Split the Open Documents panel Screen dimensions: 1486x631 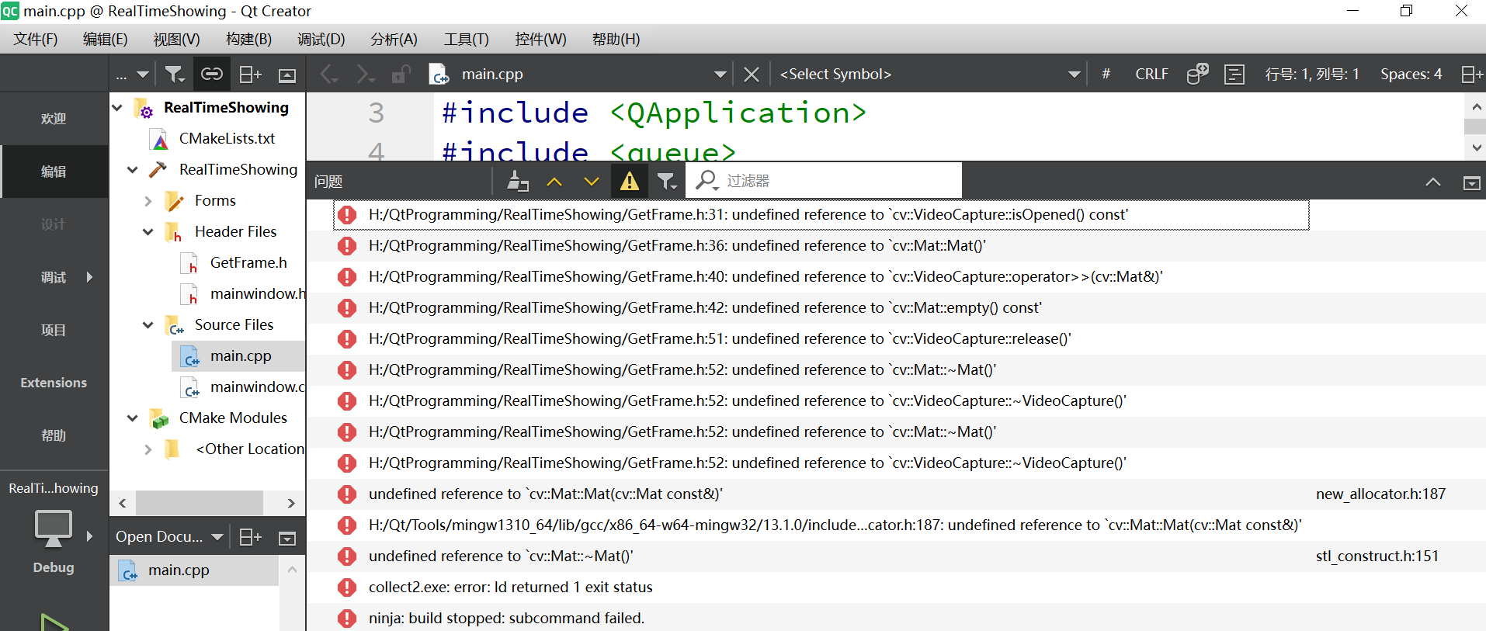250,537
